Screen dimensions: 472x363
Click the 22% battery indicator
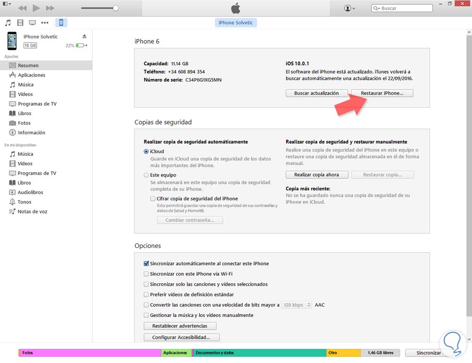tap(76, 45)
